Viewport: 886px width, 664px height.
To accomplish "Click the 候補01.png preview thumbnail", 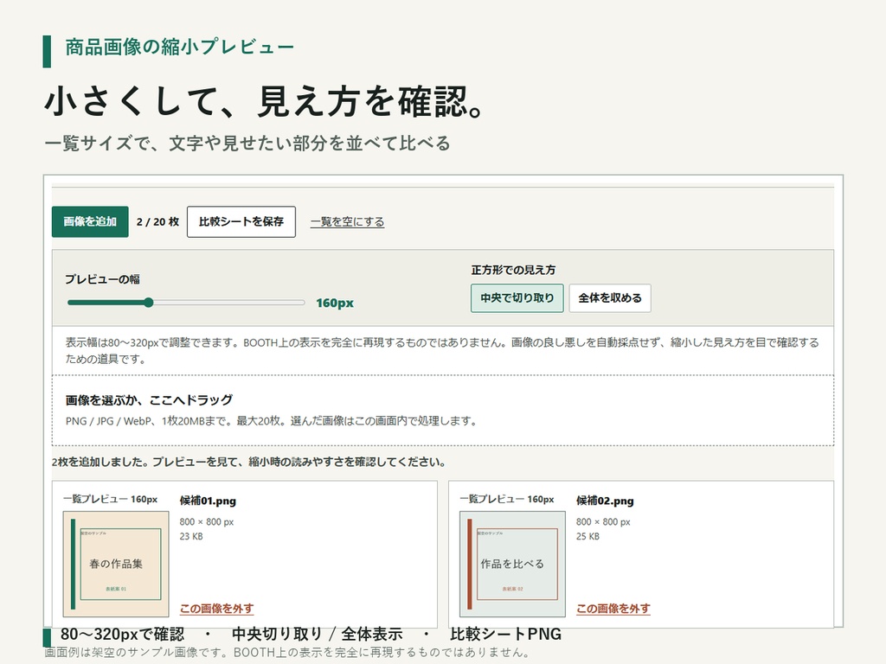I will pyautogui.click(x=116, y=564).
